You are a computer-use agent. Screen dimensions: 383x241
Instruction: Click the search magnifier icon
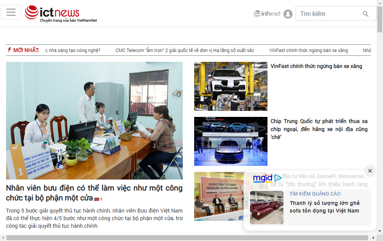tap(366, 14)
